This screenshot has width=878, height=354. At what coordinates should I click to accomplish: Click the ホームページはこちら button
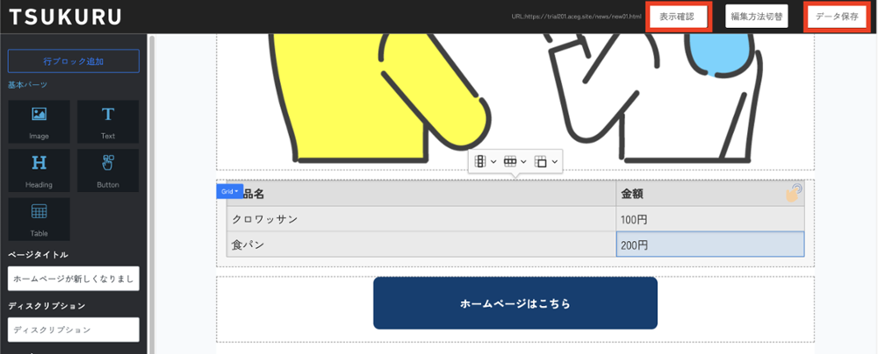click(515, 303)
